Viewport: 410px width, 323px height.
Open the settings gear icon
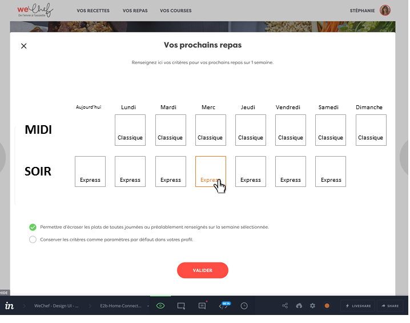click(x=312, y=305)
